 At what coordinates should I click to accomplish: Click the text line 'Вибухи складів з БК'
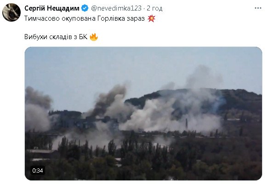tap(56, 37)
